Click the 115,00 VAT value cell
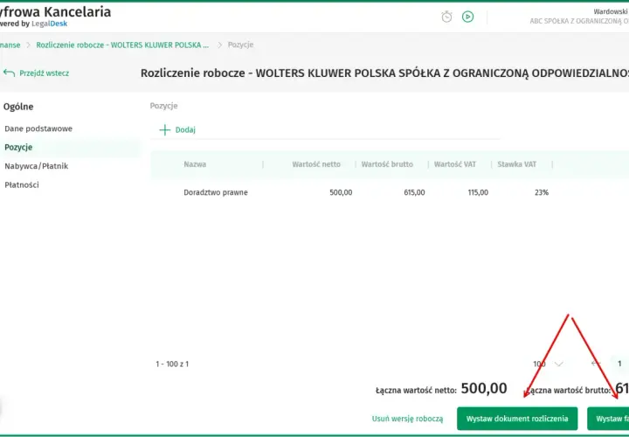The image size is (629, 437). [x=478, y=192]
